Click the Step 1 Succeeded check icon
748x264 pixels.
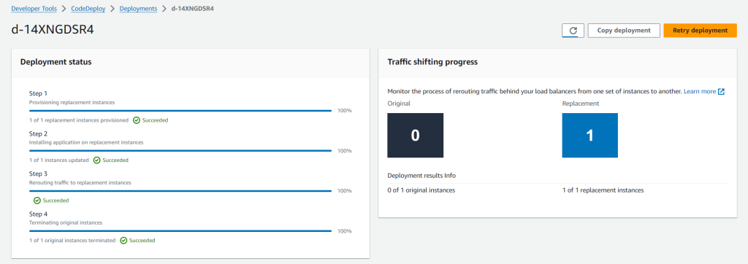(137, 120)
